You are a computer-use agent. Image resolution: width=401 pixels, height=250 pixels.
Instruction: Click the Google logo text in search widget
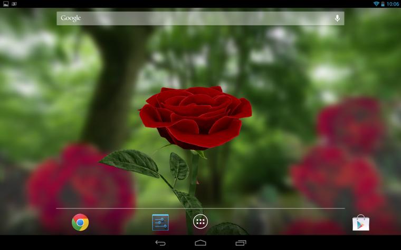click(x=71, y=18)
